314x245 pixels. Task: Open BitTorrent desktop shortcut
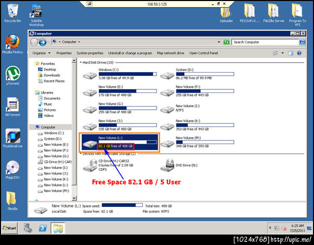[x=13, y=107]
